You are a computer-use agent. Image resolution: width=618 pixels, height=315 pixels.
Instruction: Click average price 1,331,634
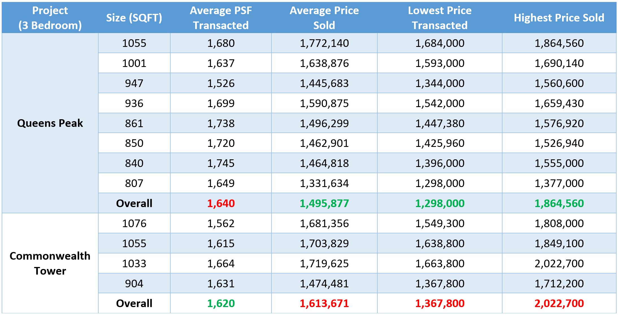324,183
